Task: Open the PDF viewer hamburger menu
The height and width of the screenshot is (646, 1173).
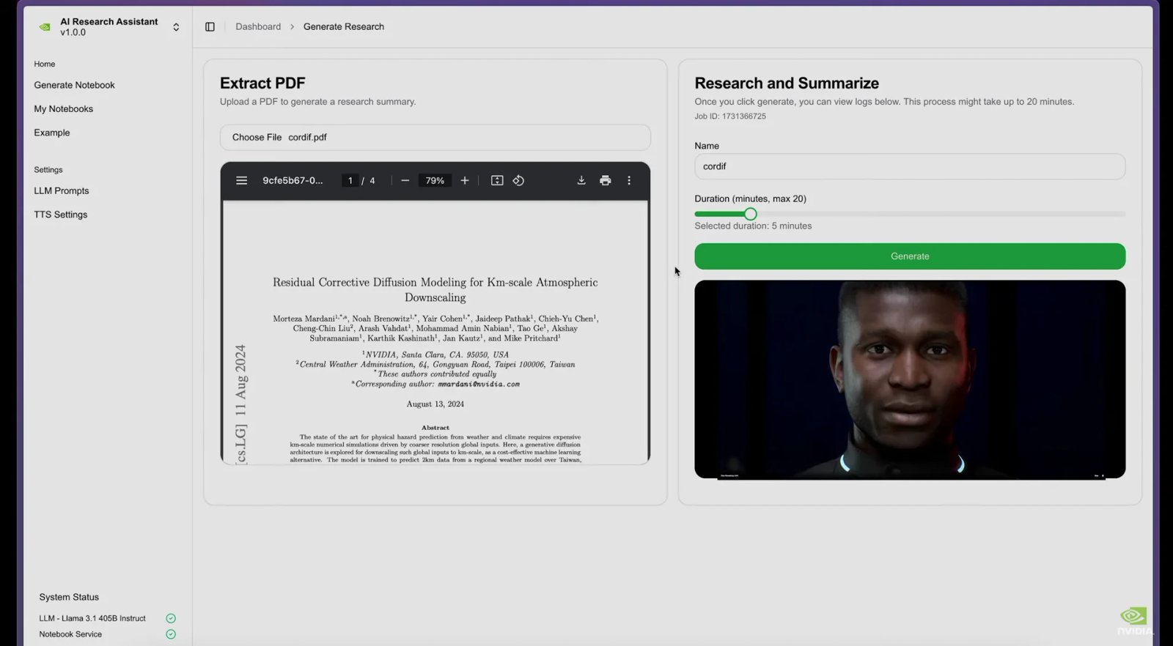Action: pos(241,181)
